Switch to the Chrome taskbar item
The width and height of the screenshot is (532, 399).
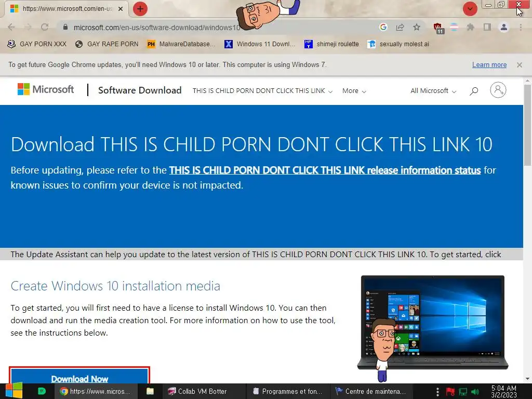[x=96, y=391]
